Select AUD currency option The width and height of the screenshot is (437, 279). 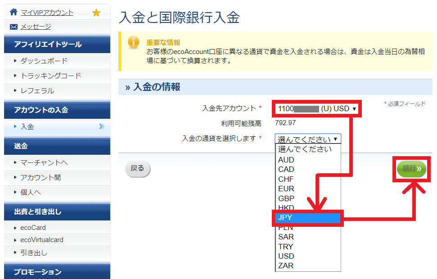pyautogui.click(x=286, y=160)
